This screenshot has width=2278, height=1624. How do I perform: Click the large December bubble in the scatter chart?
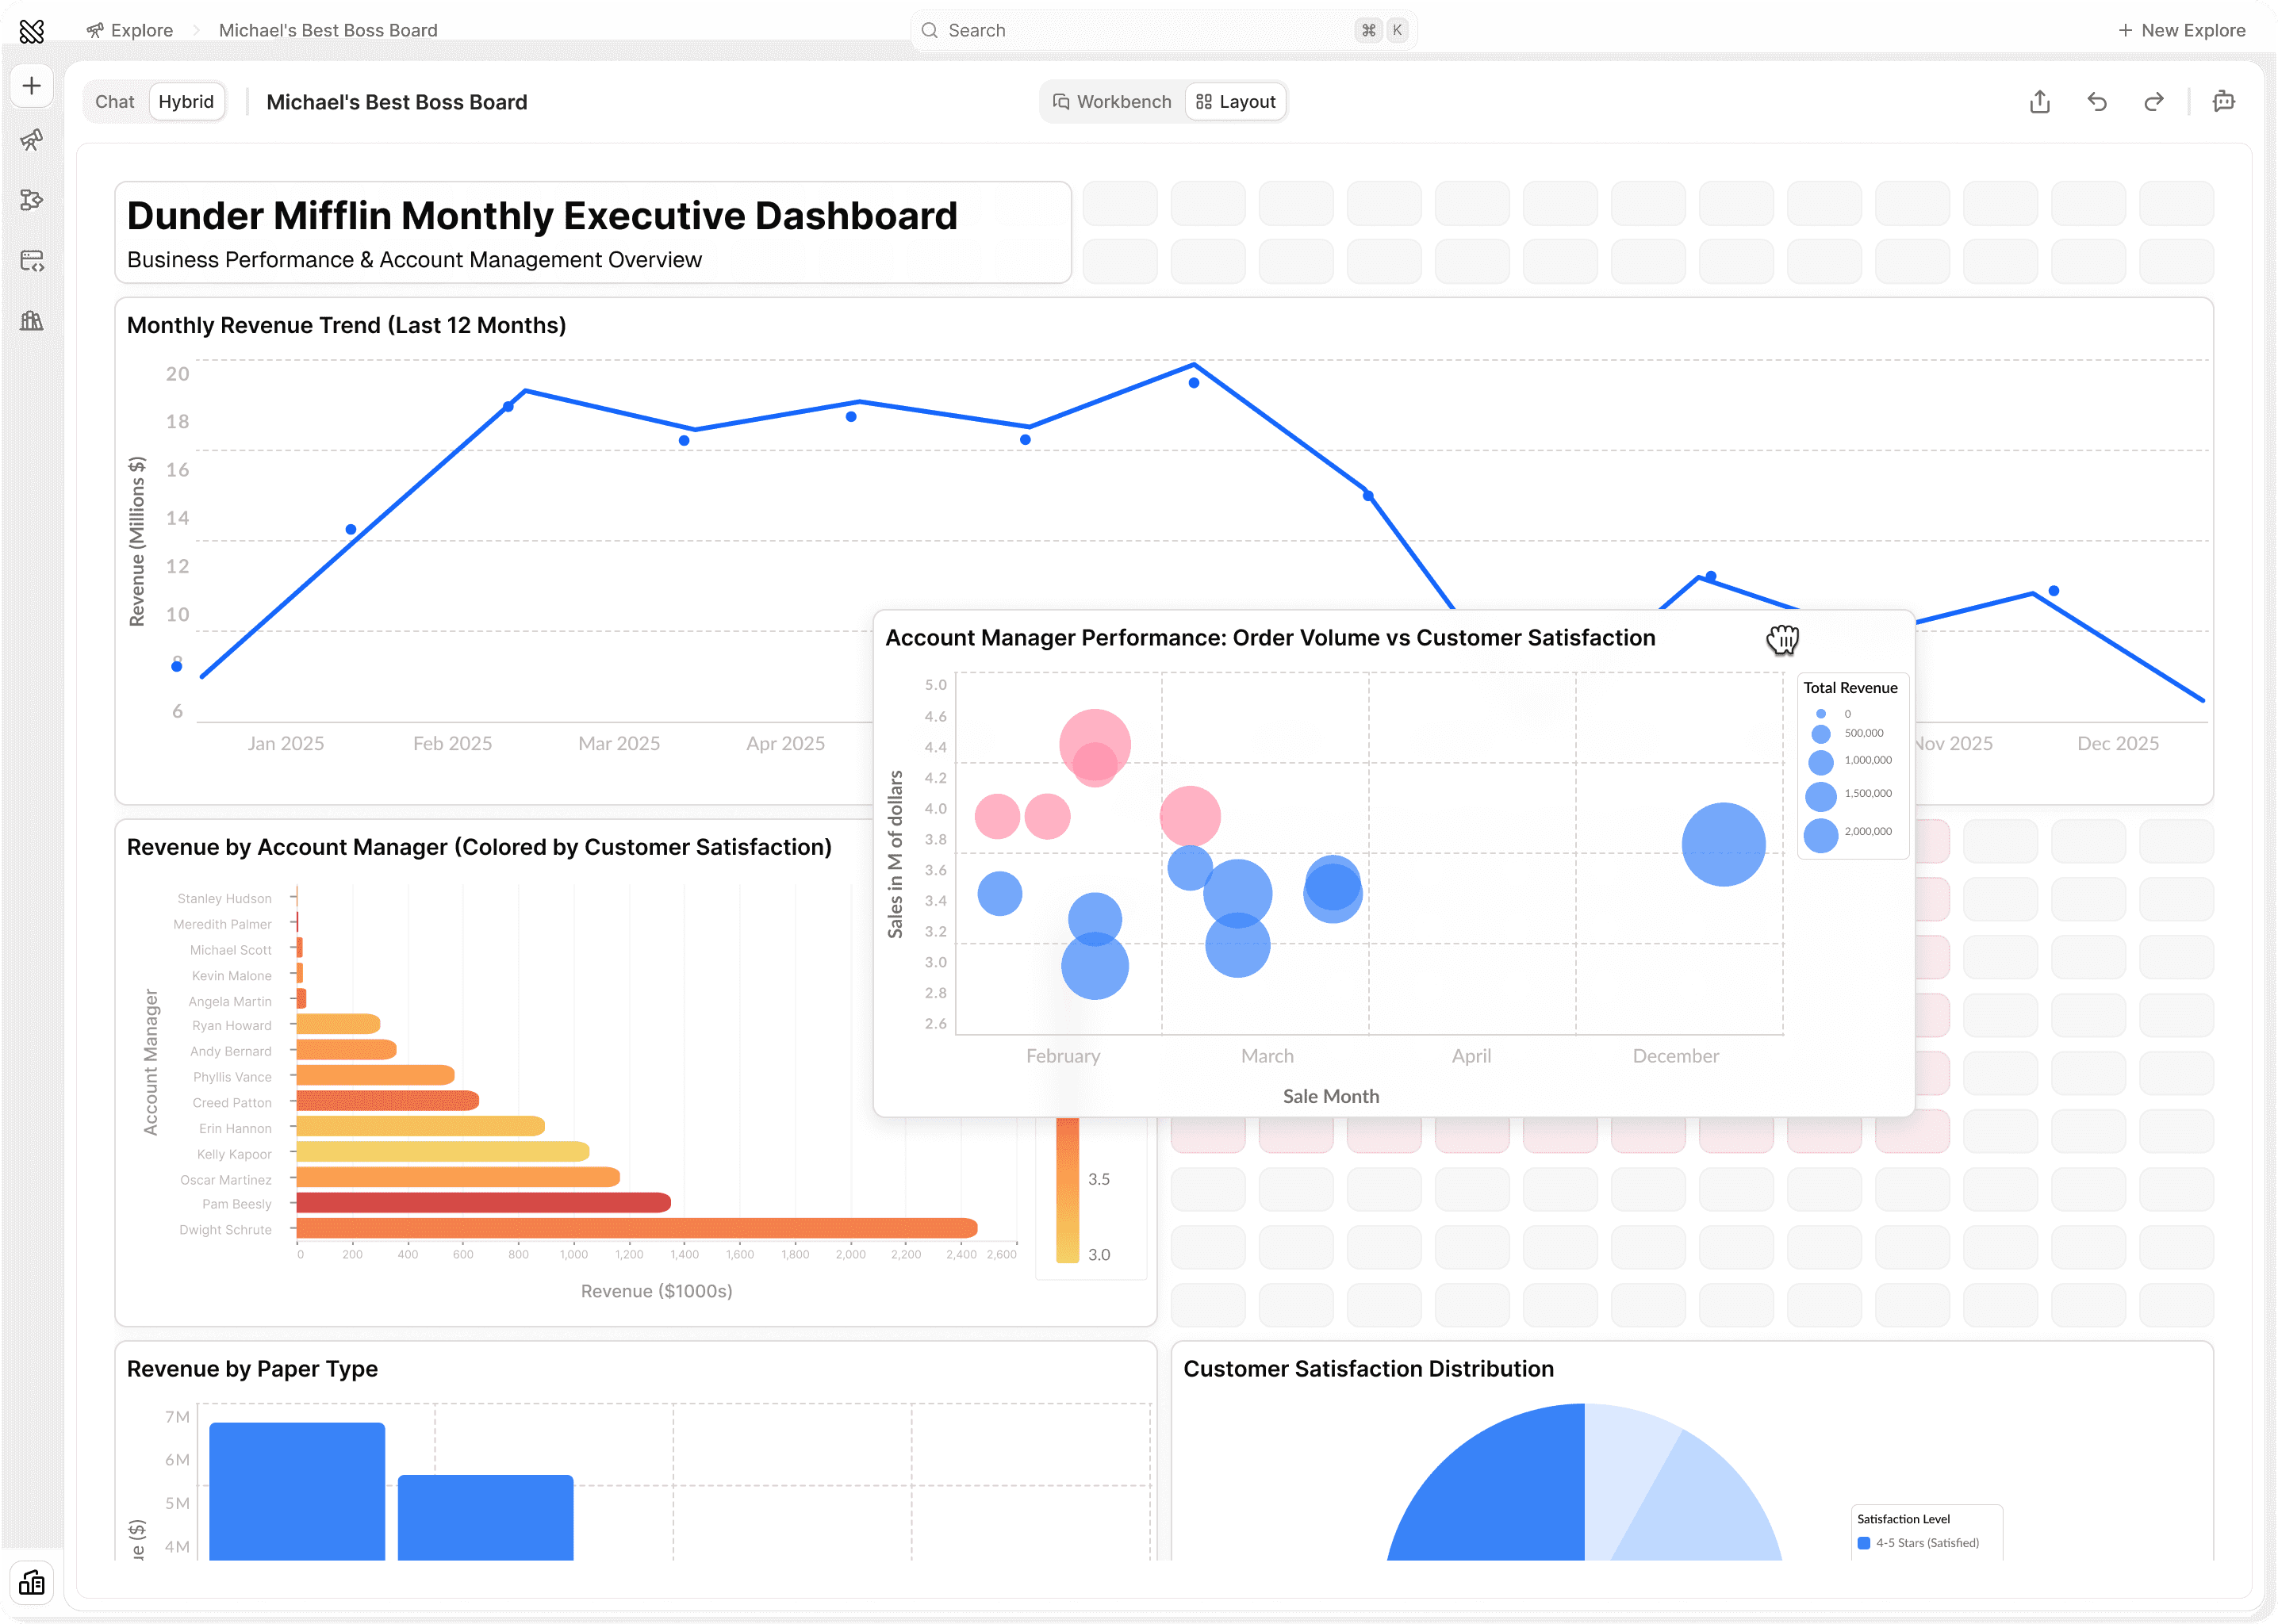pos(1723,845)
